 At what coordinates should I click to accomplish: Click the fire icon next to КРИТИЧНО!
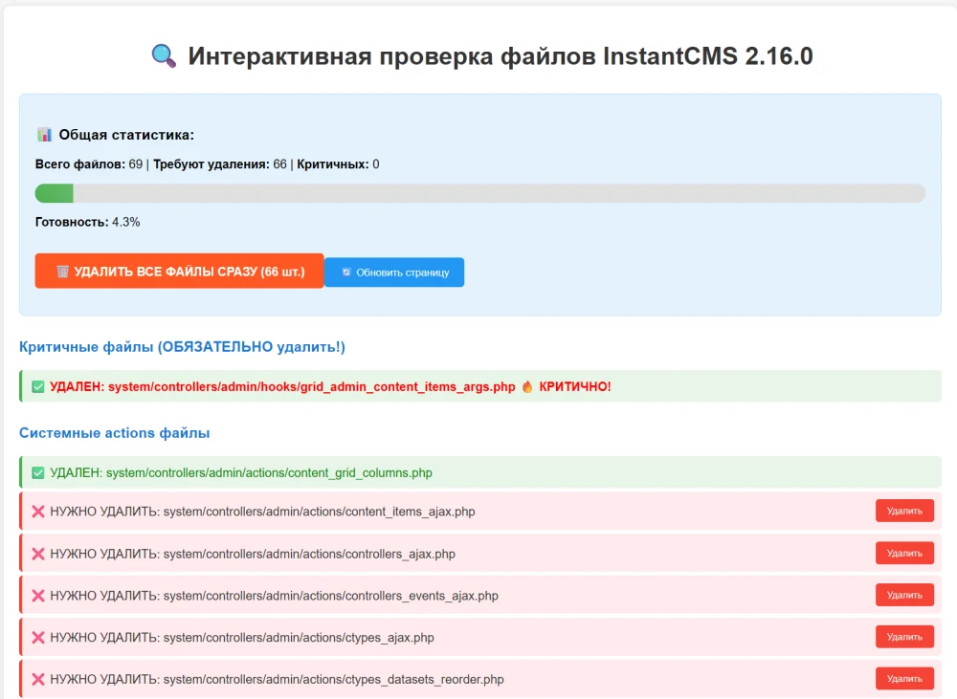[x=526, y=386]
